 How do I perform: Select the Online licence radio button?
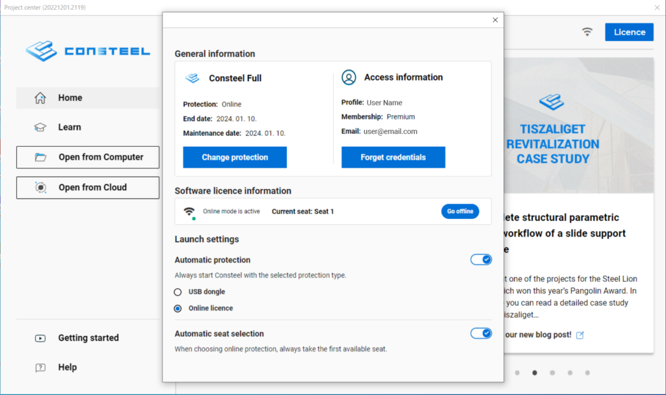pyautogui.click(x=178, y=309)
